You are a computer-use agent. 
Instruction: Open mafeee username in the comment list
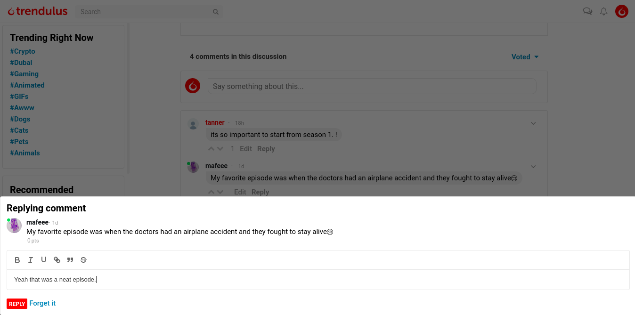pos(216,166)
